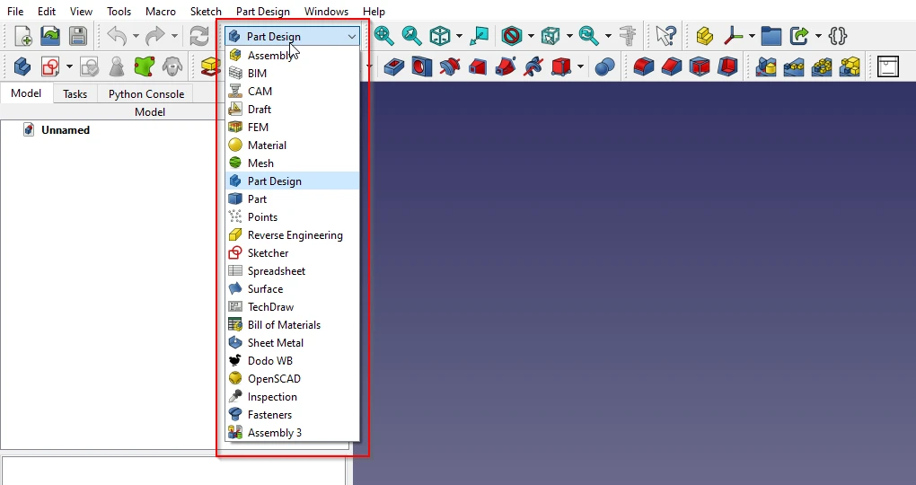916x485 pixels.
Task: Open the File menu
Action: 15,11
